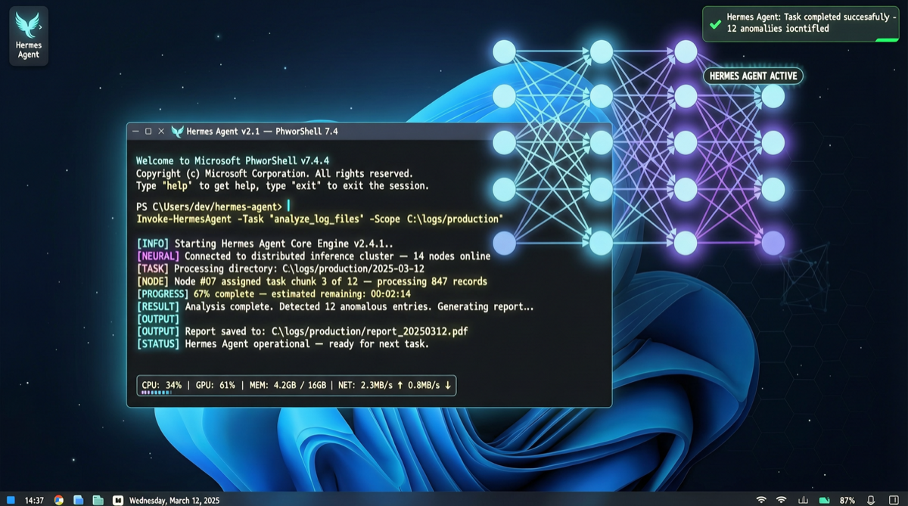
Task: Click the CPU: 34% status reading
Action: (x=162, y=385)
